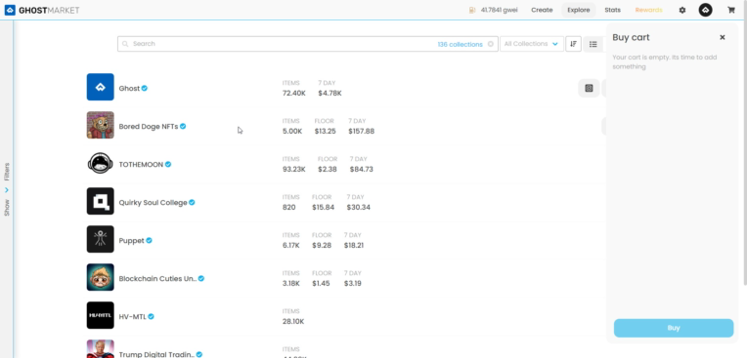Click Bored Doge NFTs verified badge
This screenshot has height=358, width=747.
point(183,126)
